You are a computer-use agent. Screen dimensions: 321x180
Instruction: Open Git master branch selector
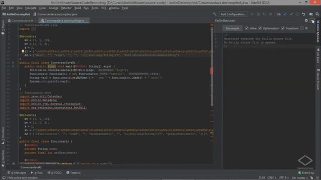[x=300, y=178]
